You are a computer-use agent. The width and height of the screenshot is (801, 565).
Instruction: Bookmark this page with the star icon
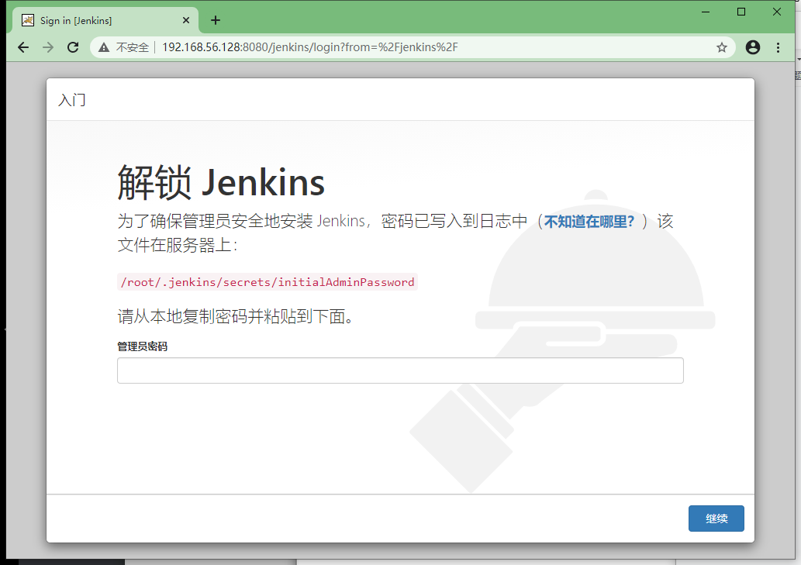[721, 47]
